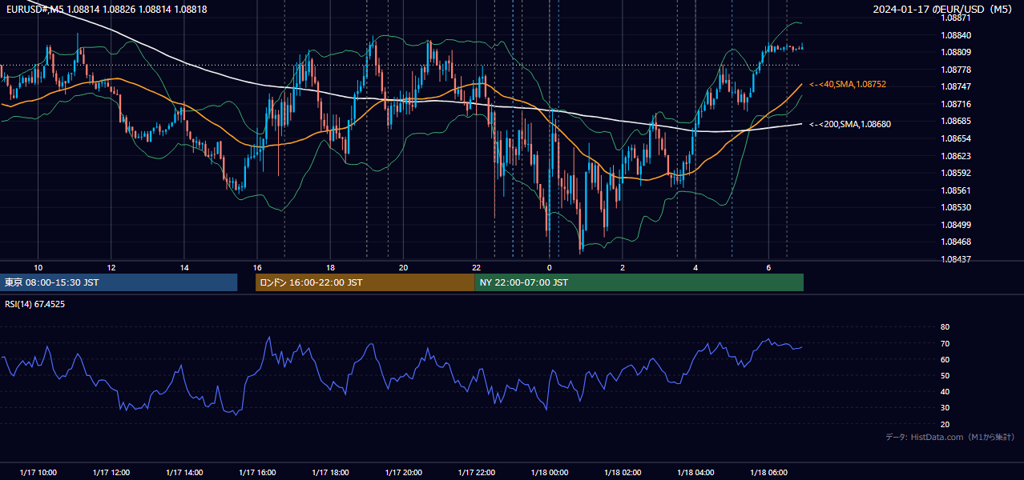Viewport: 1024px width, 480px height.
Task: Click the '1/17 14:00' bottom date label
Action: [184, 472]
